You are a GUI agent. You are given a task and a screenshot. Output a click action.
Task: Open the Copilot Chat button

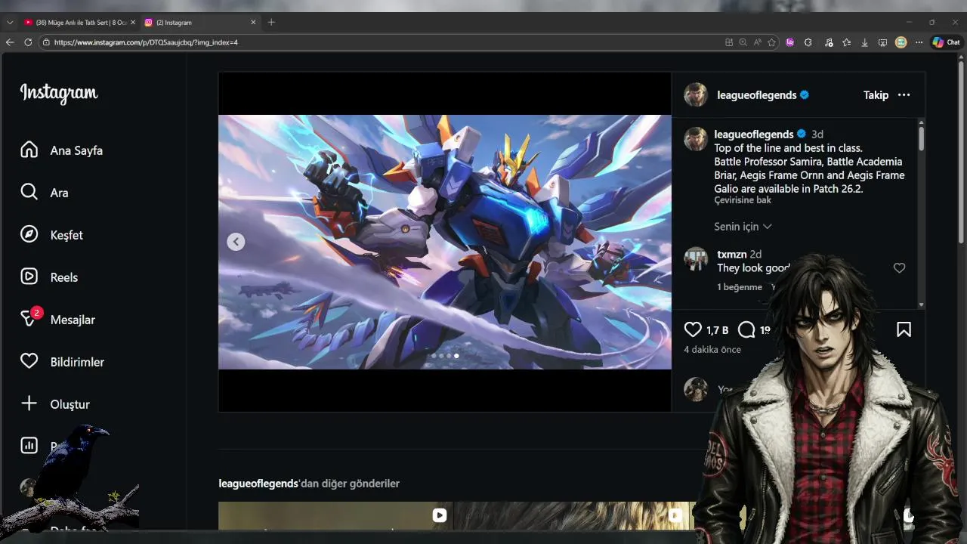tap(946, 42)
